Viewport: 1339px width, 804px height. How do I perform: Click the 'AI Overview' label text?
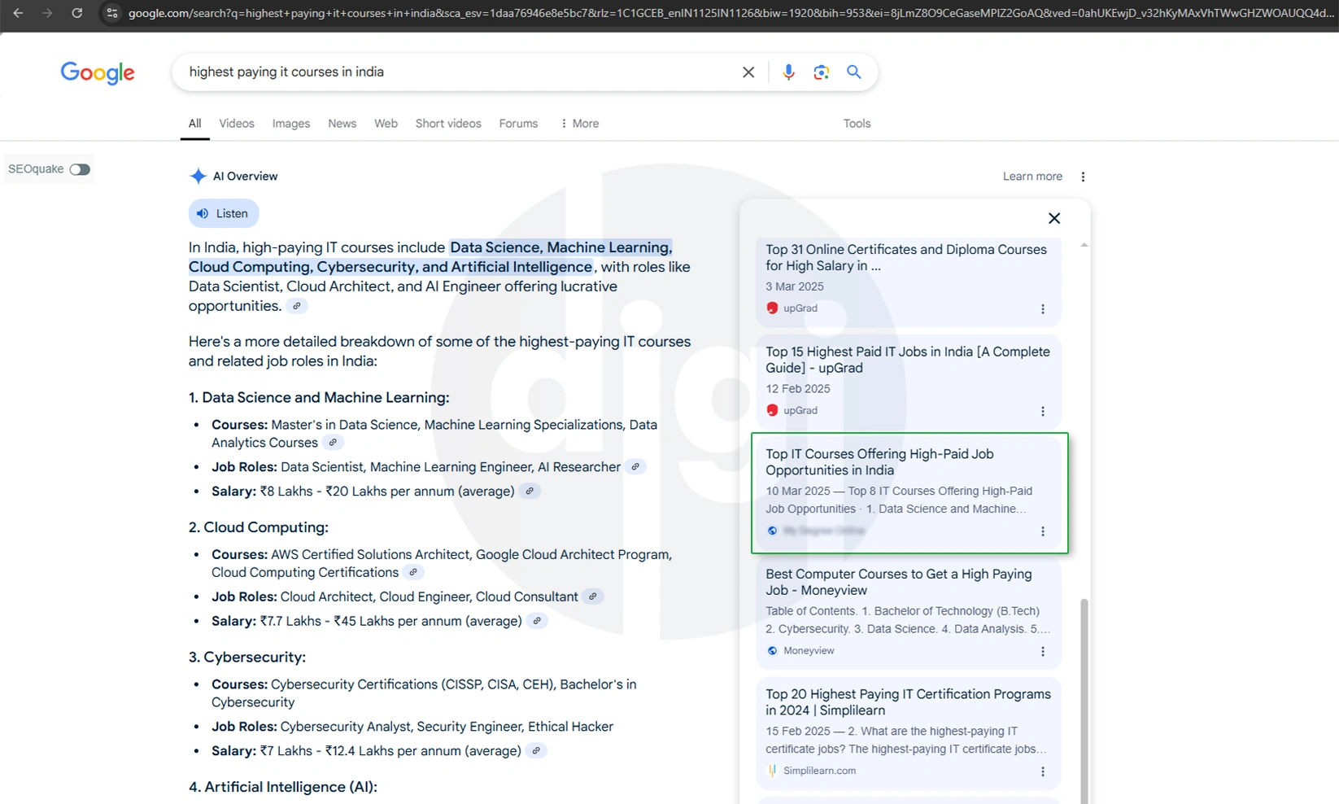point(245,177)
